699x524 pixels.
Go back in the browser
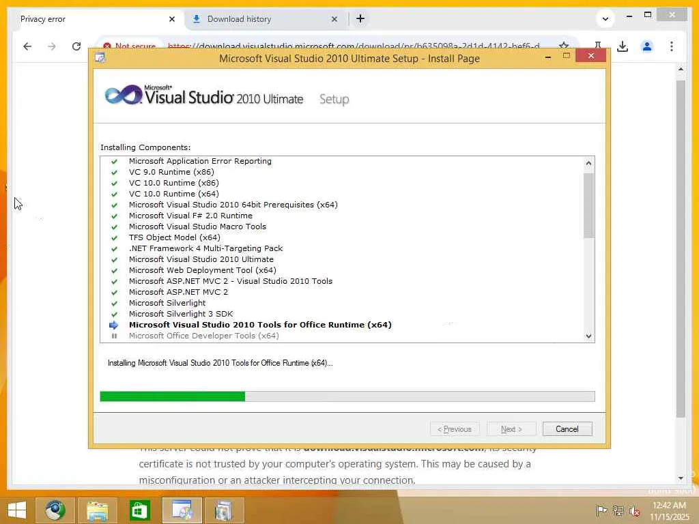27,46
